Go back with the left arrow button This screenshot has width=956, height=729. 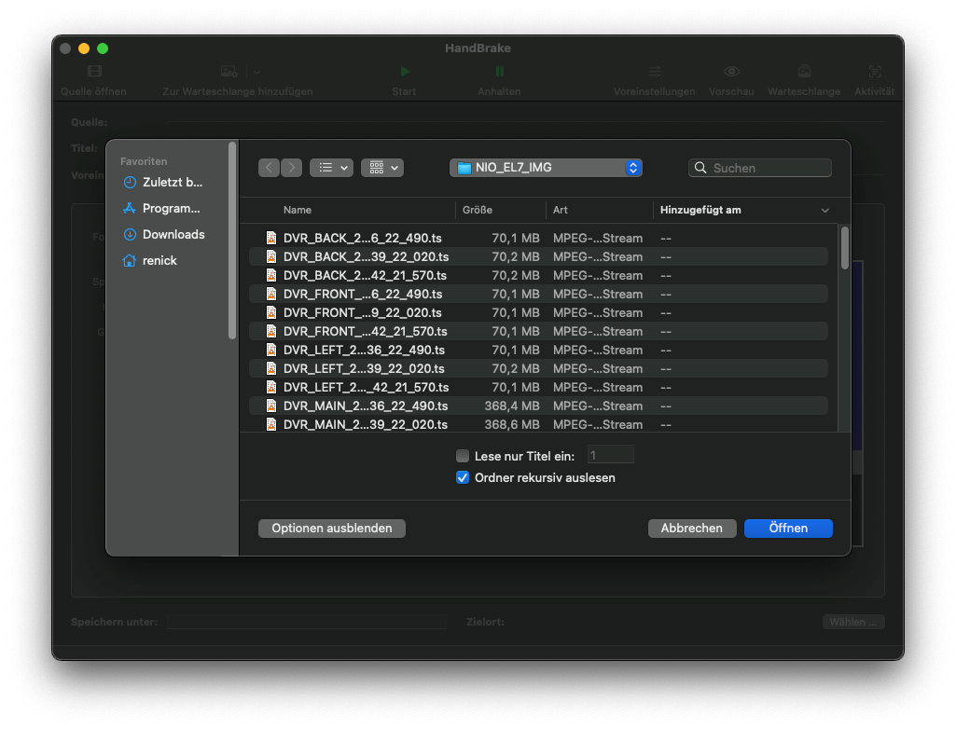pyautogui.click(x=269, y=168)
